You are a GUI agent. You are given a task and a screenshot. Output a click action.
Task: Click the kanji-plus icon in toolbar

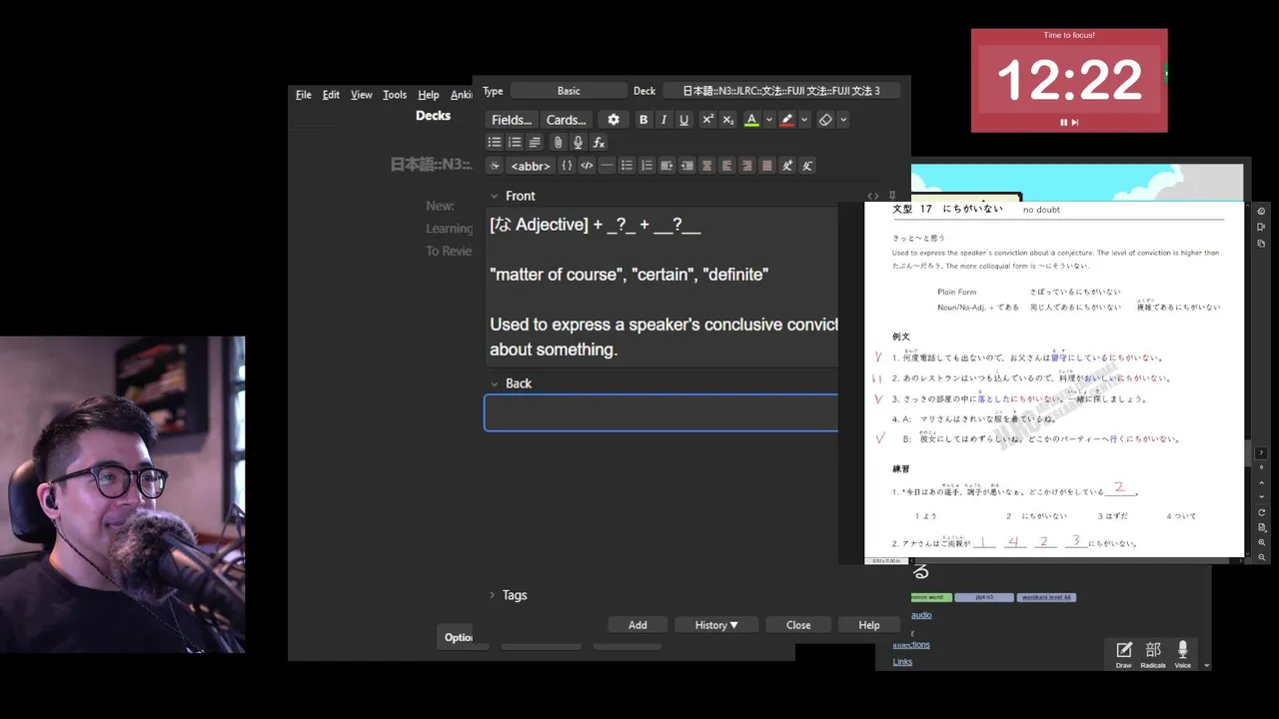tap(787, 166)
